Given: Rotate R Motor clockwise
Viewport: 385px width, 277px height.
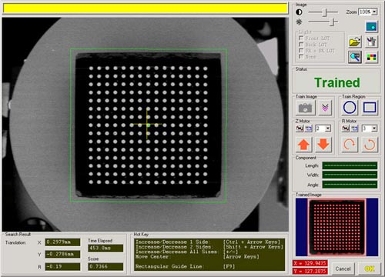Looking at the screenshot, I should (350, 145).
